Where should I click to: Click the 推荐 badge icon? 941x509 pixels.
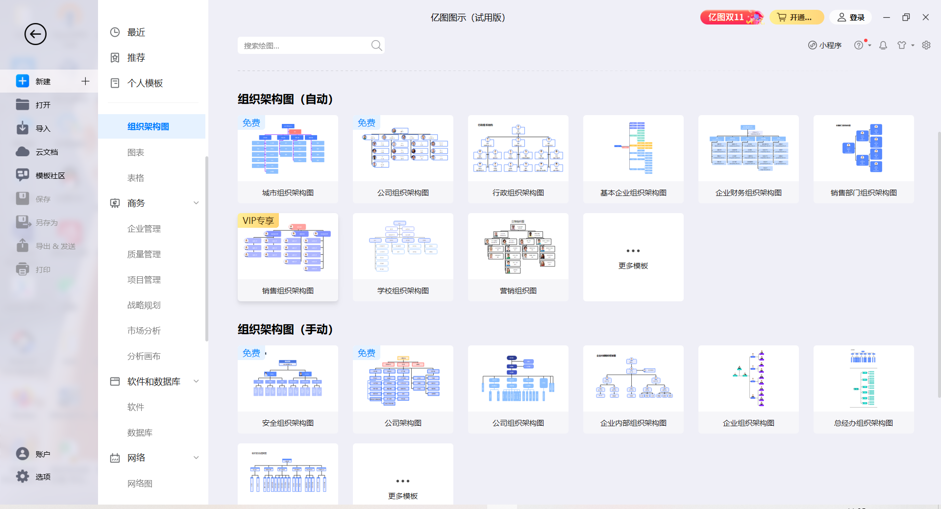pyautogui.click(x=115, y=58)
